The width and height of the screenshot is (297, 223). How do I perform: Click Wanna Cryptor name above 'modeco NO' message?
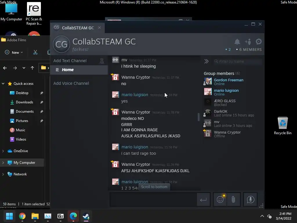pos(136,112)
